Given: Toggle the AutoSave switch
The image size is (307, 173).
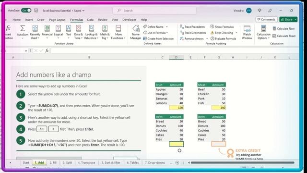Looking at the screenshot, I should (x=26, y=11).
